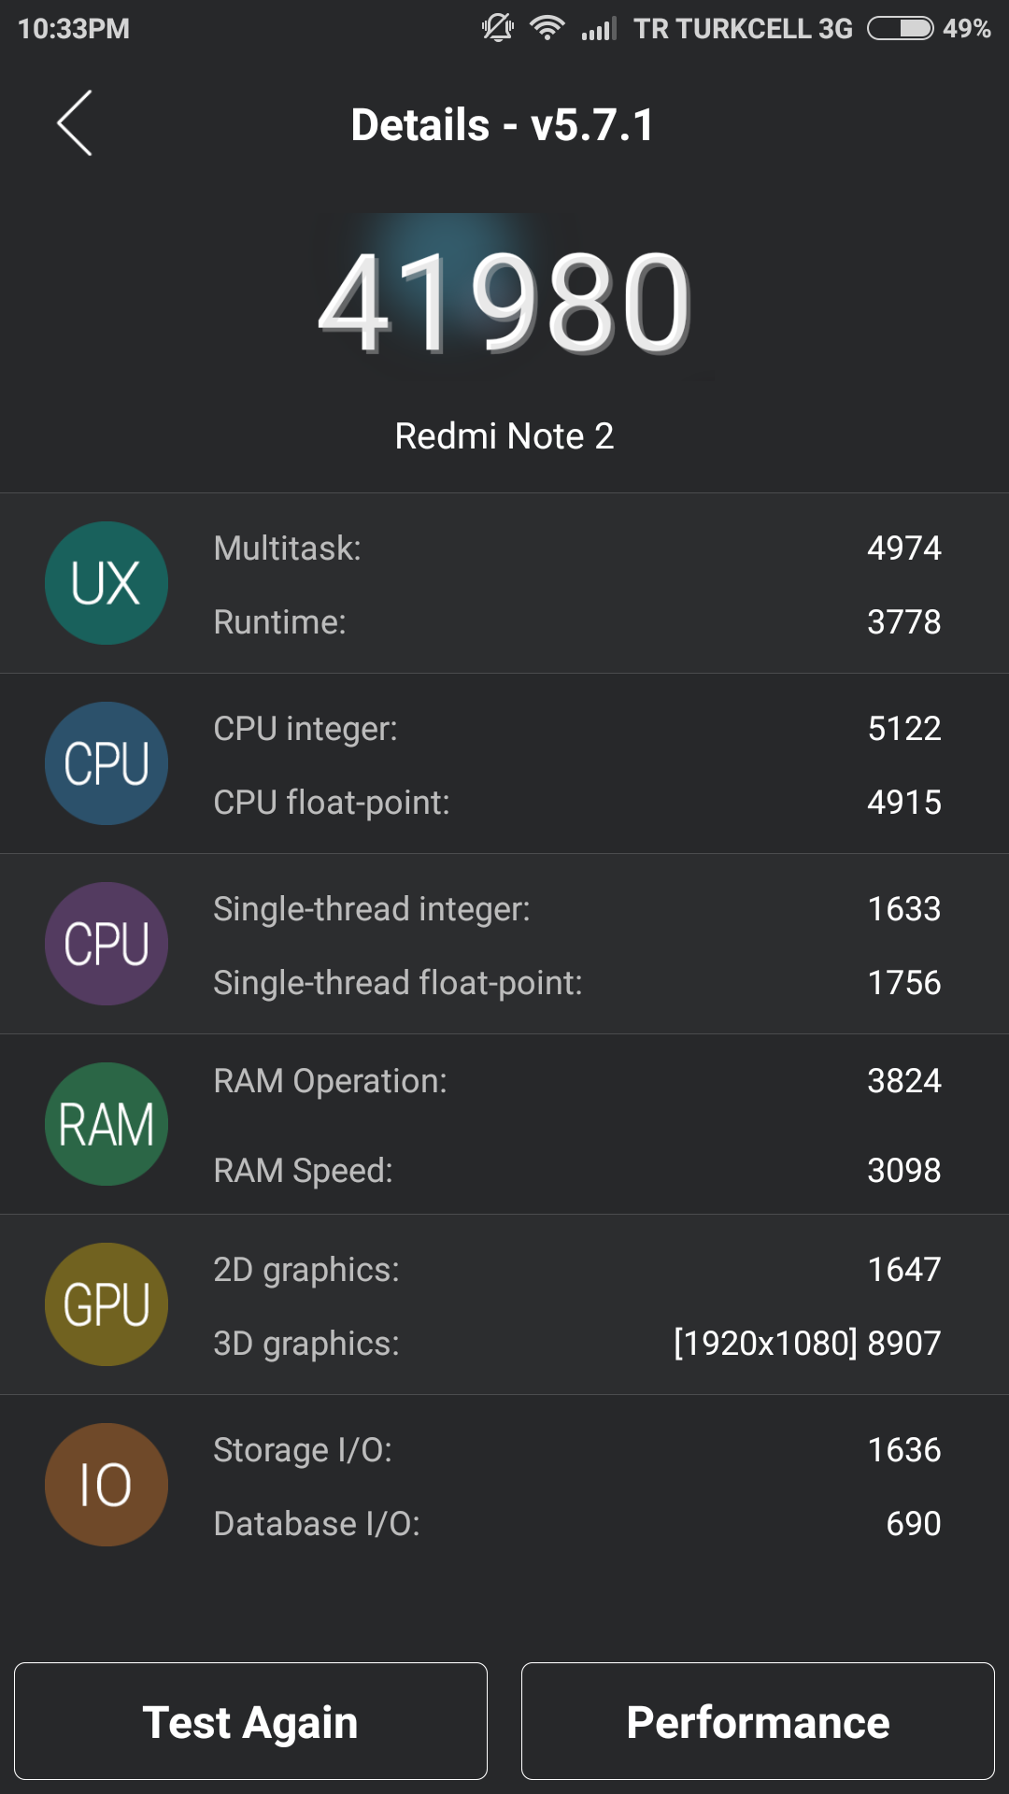Tap the Database I/O score row
Image resolution: width=1009 pixels, height=1794 pixels.
tap(576, 1524)
